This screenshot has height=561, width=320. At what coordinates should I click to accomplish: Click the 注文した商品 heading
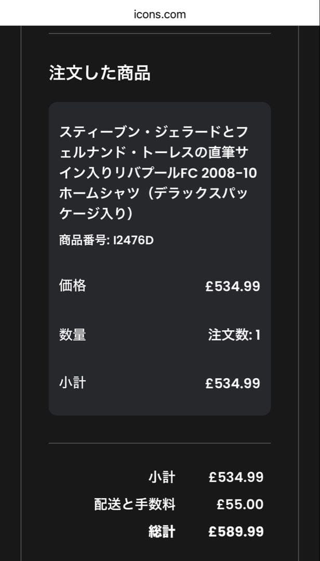click(100, 73)
